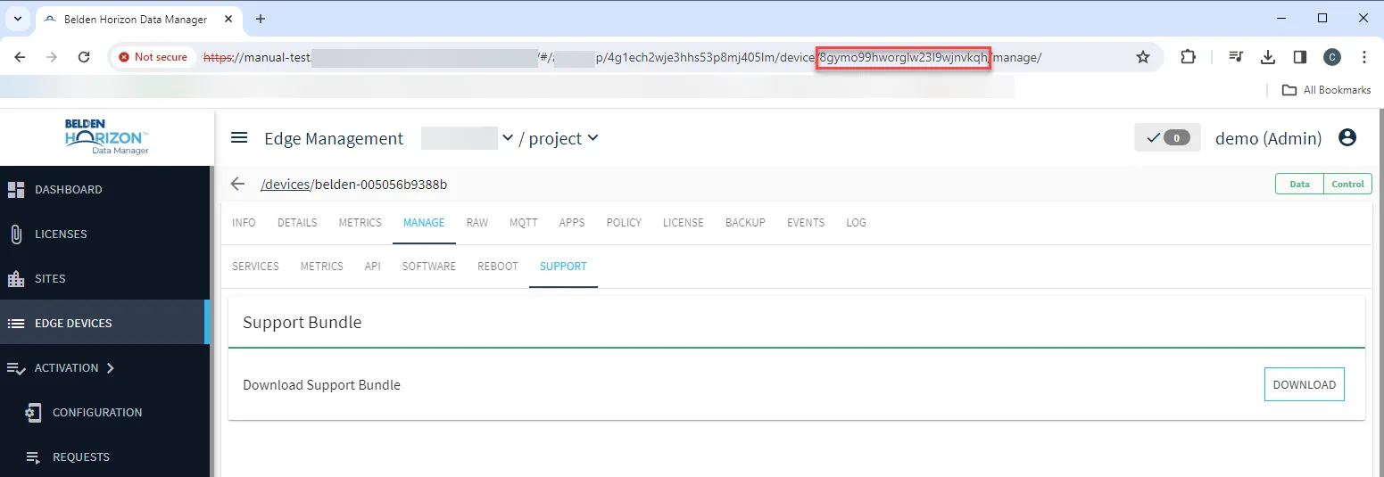Screen dimensions: 1384x477
Task: Open the All Bookmarks folder
Action: tap(1326, 90)
